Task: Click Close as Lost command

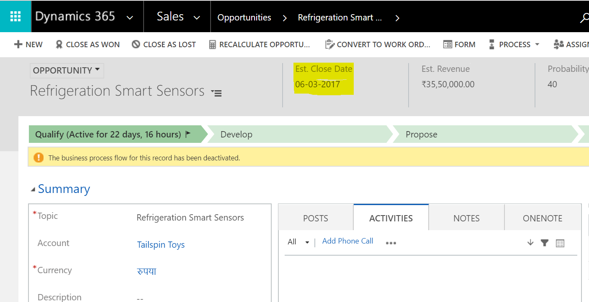Action: 164,44
